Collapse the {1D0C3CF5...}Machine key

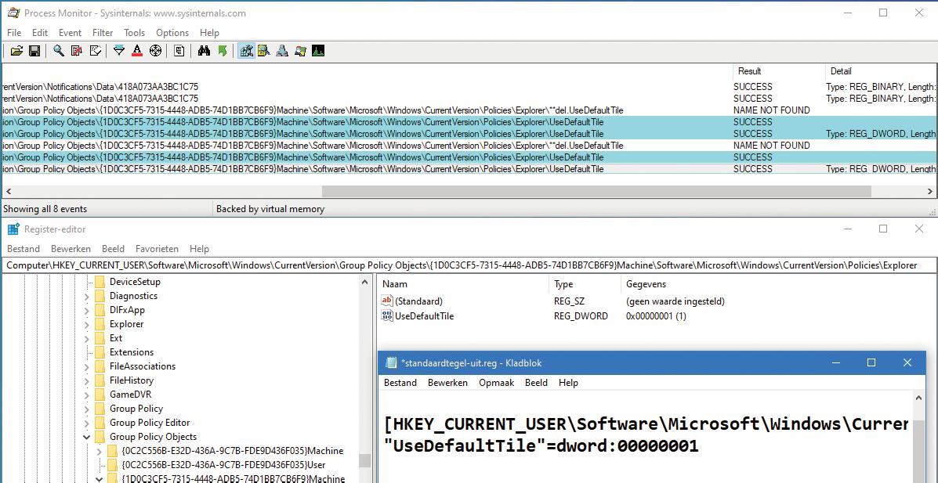[x=100, y=479]
